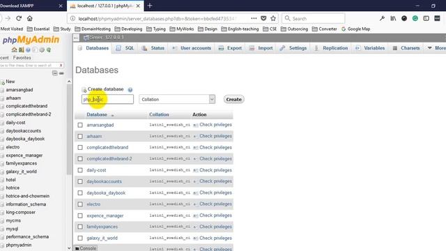Viewport: 446px width, 251px height.
Task: Open the Pocket save icon
Action: click(x=263, y=19)
